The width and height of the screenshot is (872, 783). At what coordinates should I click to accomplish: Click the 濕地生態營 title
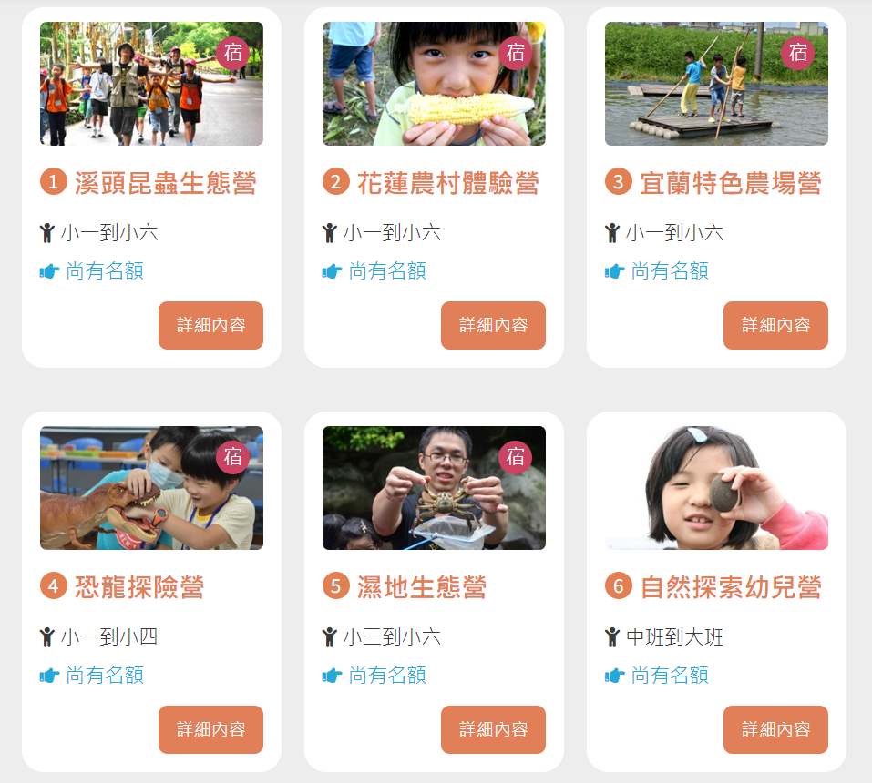[422, 587]
